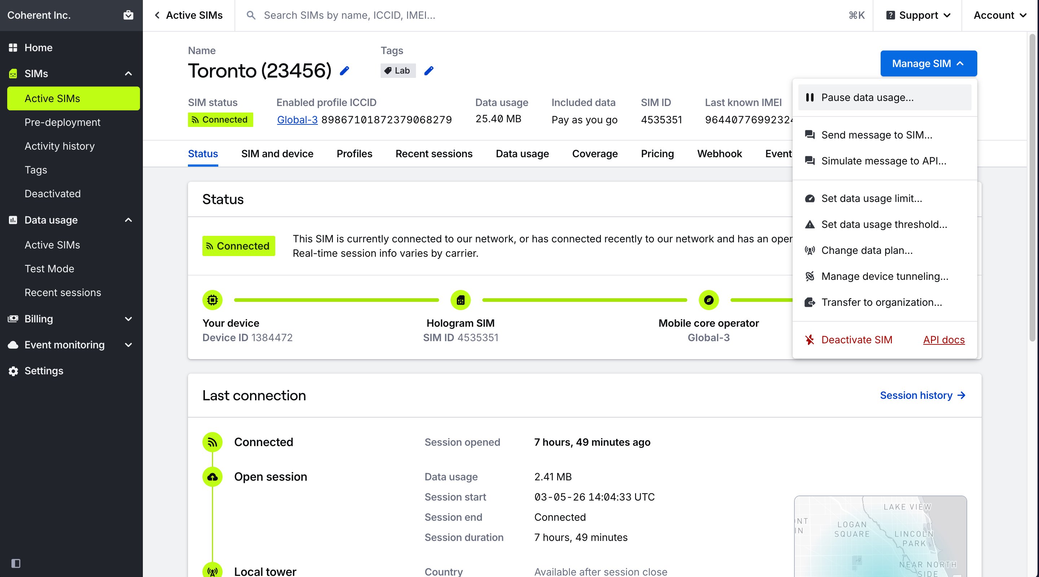1039x577 pixels.
Task: Click the Hologram SIM card icon in status path
Action: 460,300
